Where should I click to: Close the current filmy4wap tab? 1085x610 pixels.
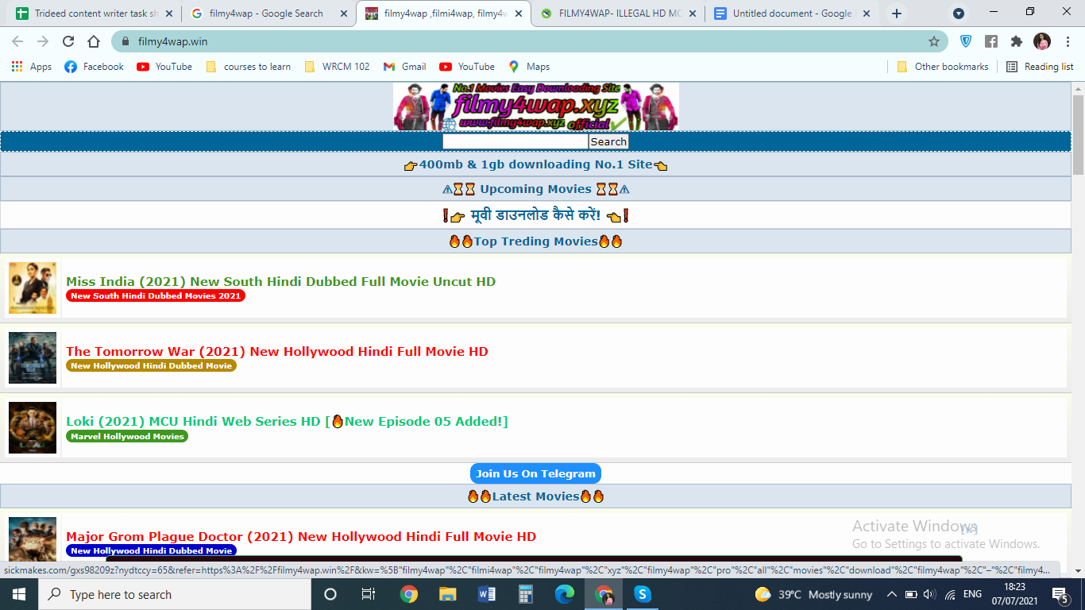coord(518,14)
